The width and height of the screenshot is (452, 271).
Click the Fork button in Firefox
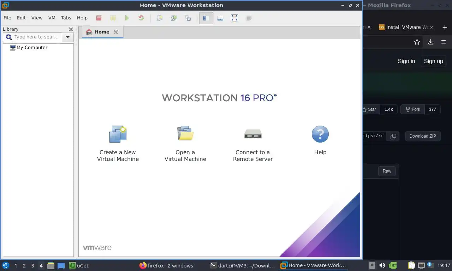coord(412,109)
